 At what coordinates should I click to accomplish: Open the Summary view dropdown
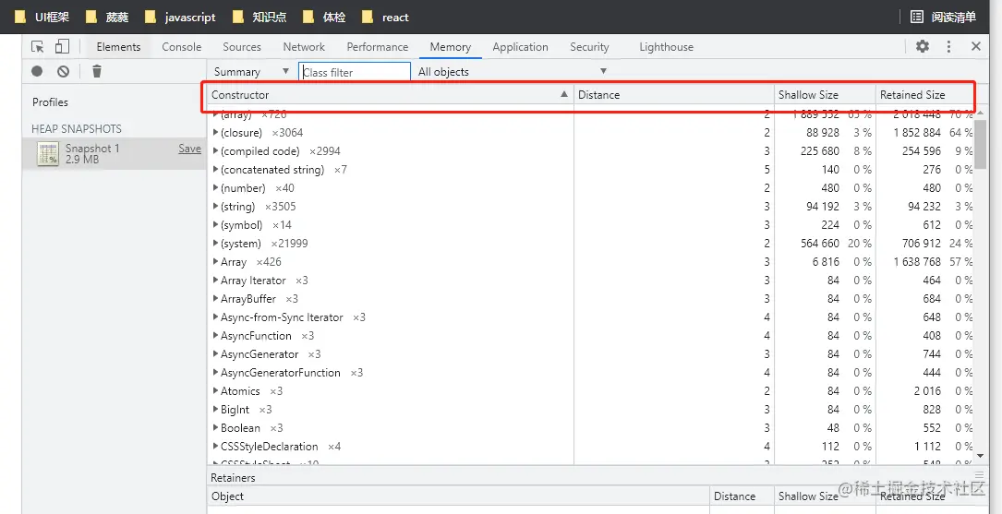(252, 71)
